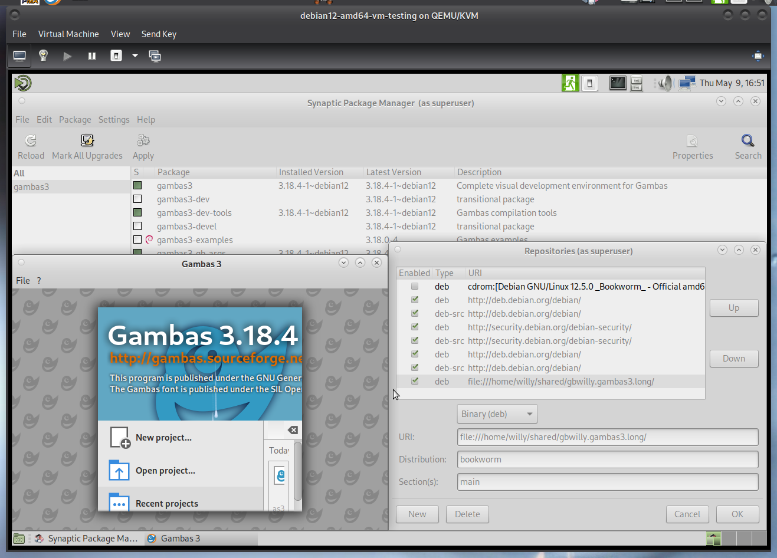The image size is (777, 558).
Task: Disable the file:///home/willy repository checkbox
Action: [x=415, y=382]
